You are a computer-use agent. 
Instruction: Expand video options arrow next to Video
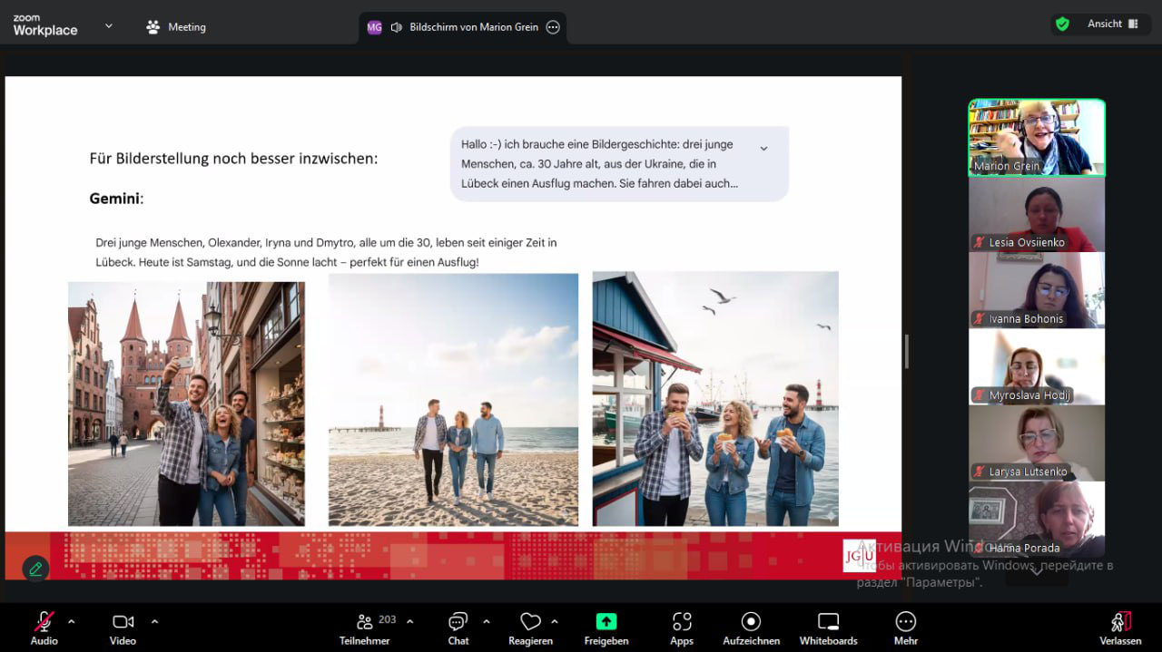(x=154, y=622)
